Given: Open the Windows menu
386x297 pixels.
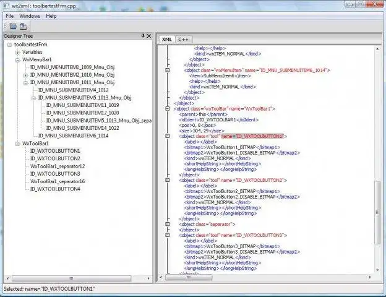Looking at the screenshot, I should (x=29, y=15).
